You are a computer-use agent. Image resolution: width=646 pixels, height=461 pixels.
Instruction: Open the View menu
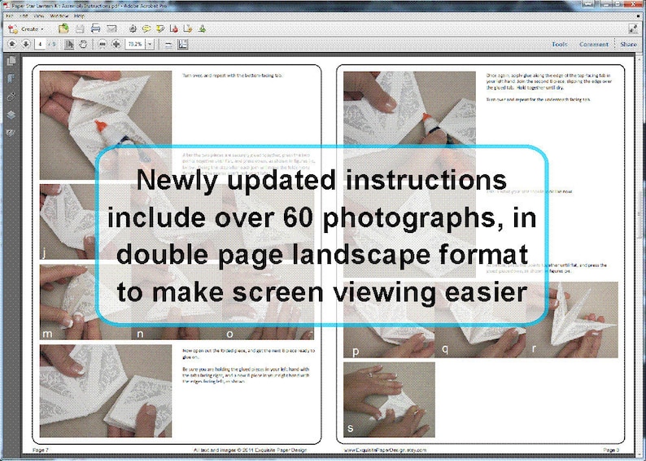pyautogui.click(x=39, y=16)
